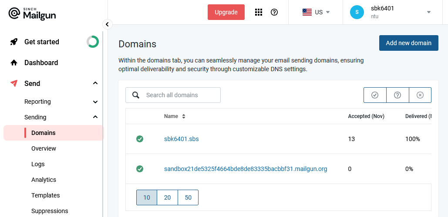Click the US flag icon

point(307,12)
